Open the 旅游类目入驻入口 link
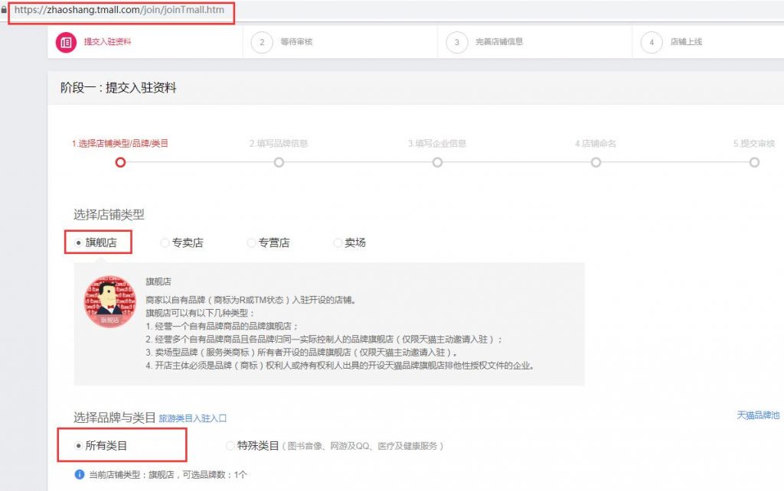784x491 pixels. pyautogui.click(x=193, y=418)
